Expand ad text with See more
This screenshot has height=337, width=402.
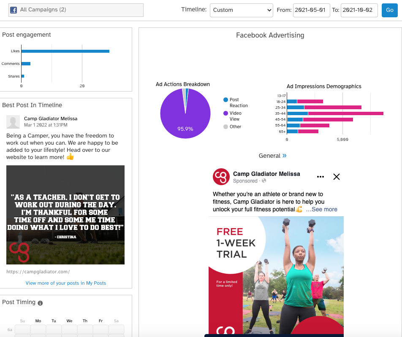click(x=321, y=209)
